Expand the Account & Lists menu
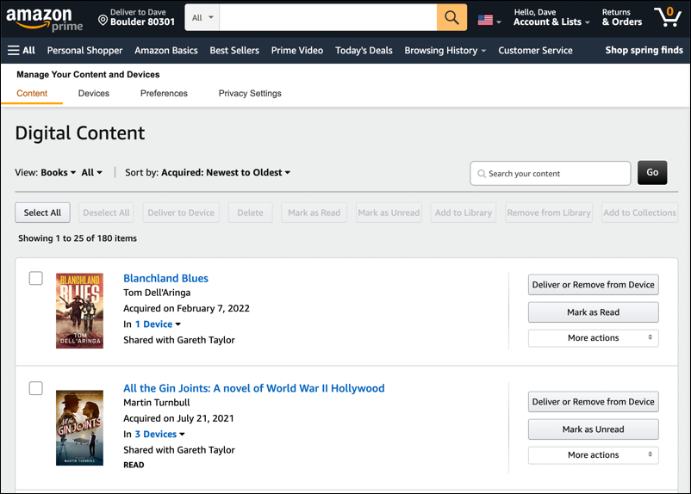The height and width of the screenshot is (494, 691). coord(551,17)
